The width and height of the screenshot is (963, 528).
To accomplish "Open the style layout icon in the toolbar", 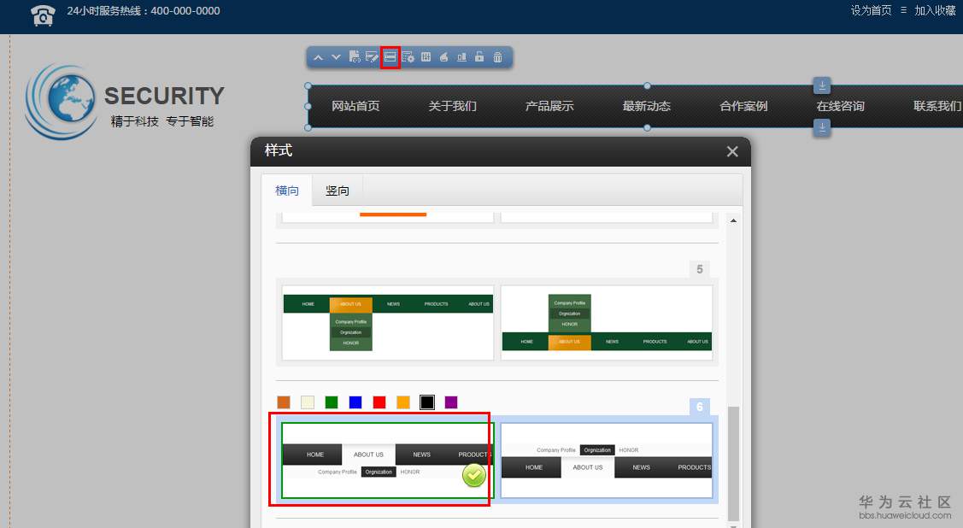I will click(x=390, y=57).
